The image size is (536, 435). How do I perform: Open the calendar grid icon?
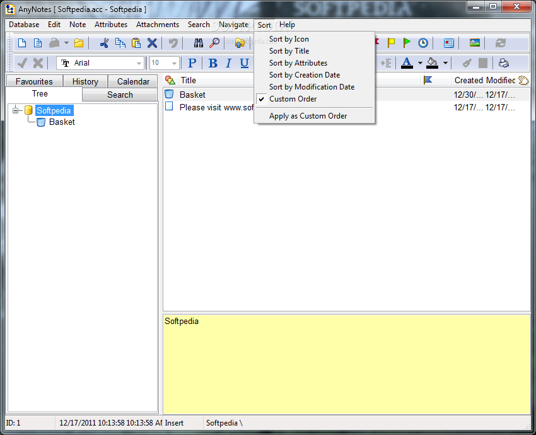pyautogui.click(x=448, y=43)
